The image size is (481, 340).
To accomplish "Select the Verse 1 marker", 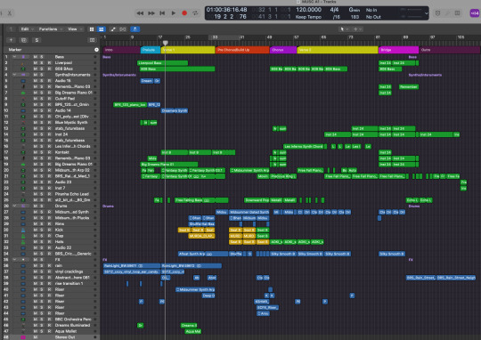I will pyautogui.click(x=188, y=50).
